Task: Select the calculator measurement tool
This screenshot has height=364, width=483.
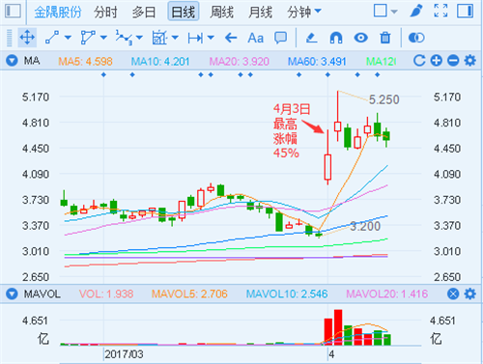Action: [x=159, y=38]
